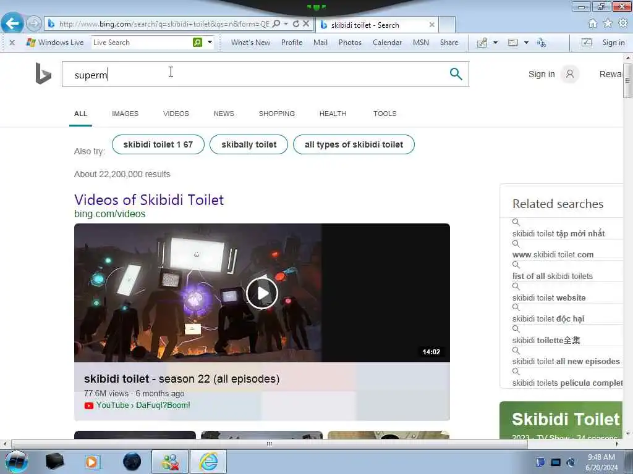Click the user avatar icon next to Sign in
The width and height of the screenshot is (633, 474).
(x=569, y=74)
